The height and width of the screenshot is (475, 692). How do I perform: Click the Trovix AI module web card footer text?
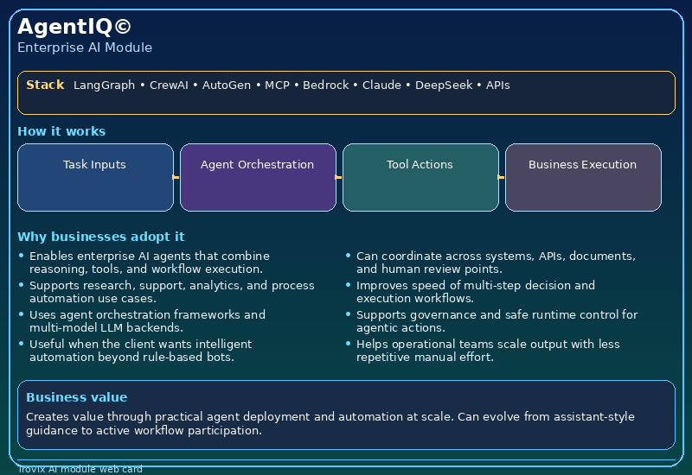coord(80,469)
